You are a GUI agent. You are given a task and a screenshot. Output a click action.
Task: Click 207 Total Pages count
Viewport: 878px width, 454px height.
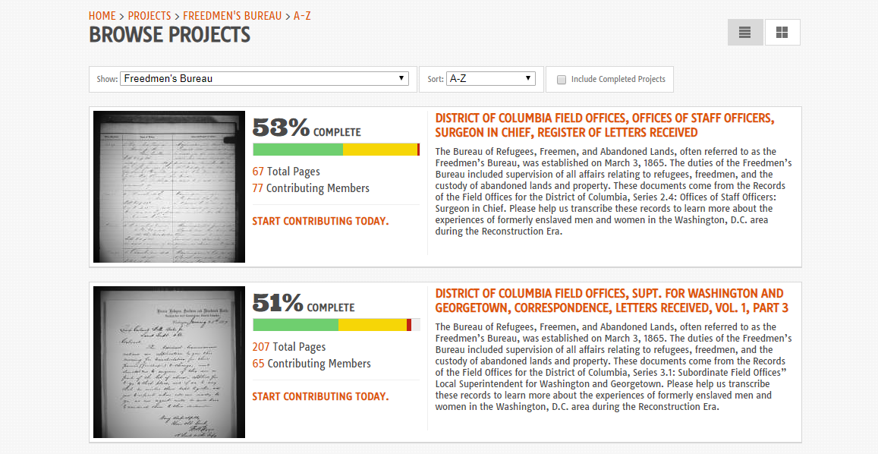pos(289,347)
